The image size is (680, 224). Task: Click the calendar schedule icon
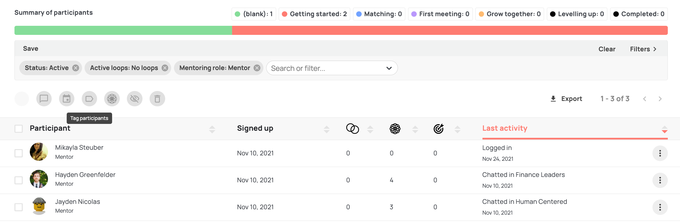click(67, 99)
